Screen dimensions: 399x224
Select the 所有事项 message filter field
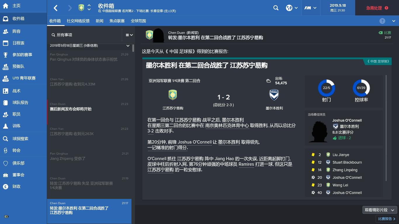point(73,34)
